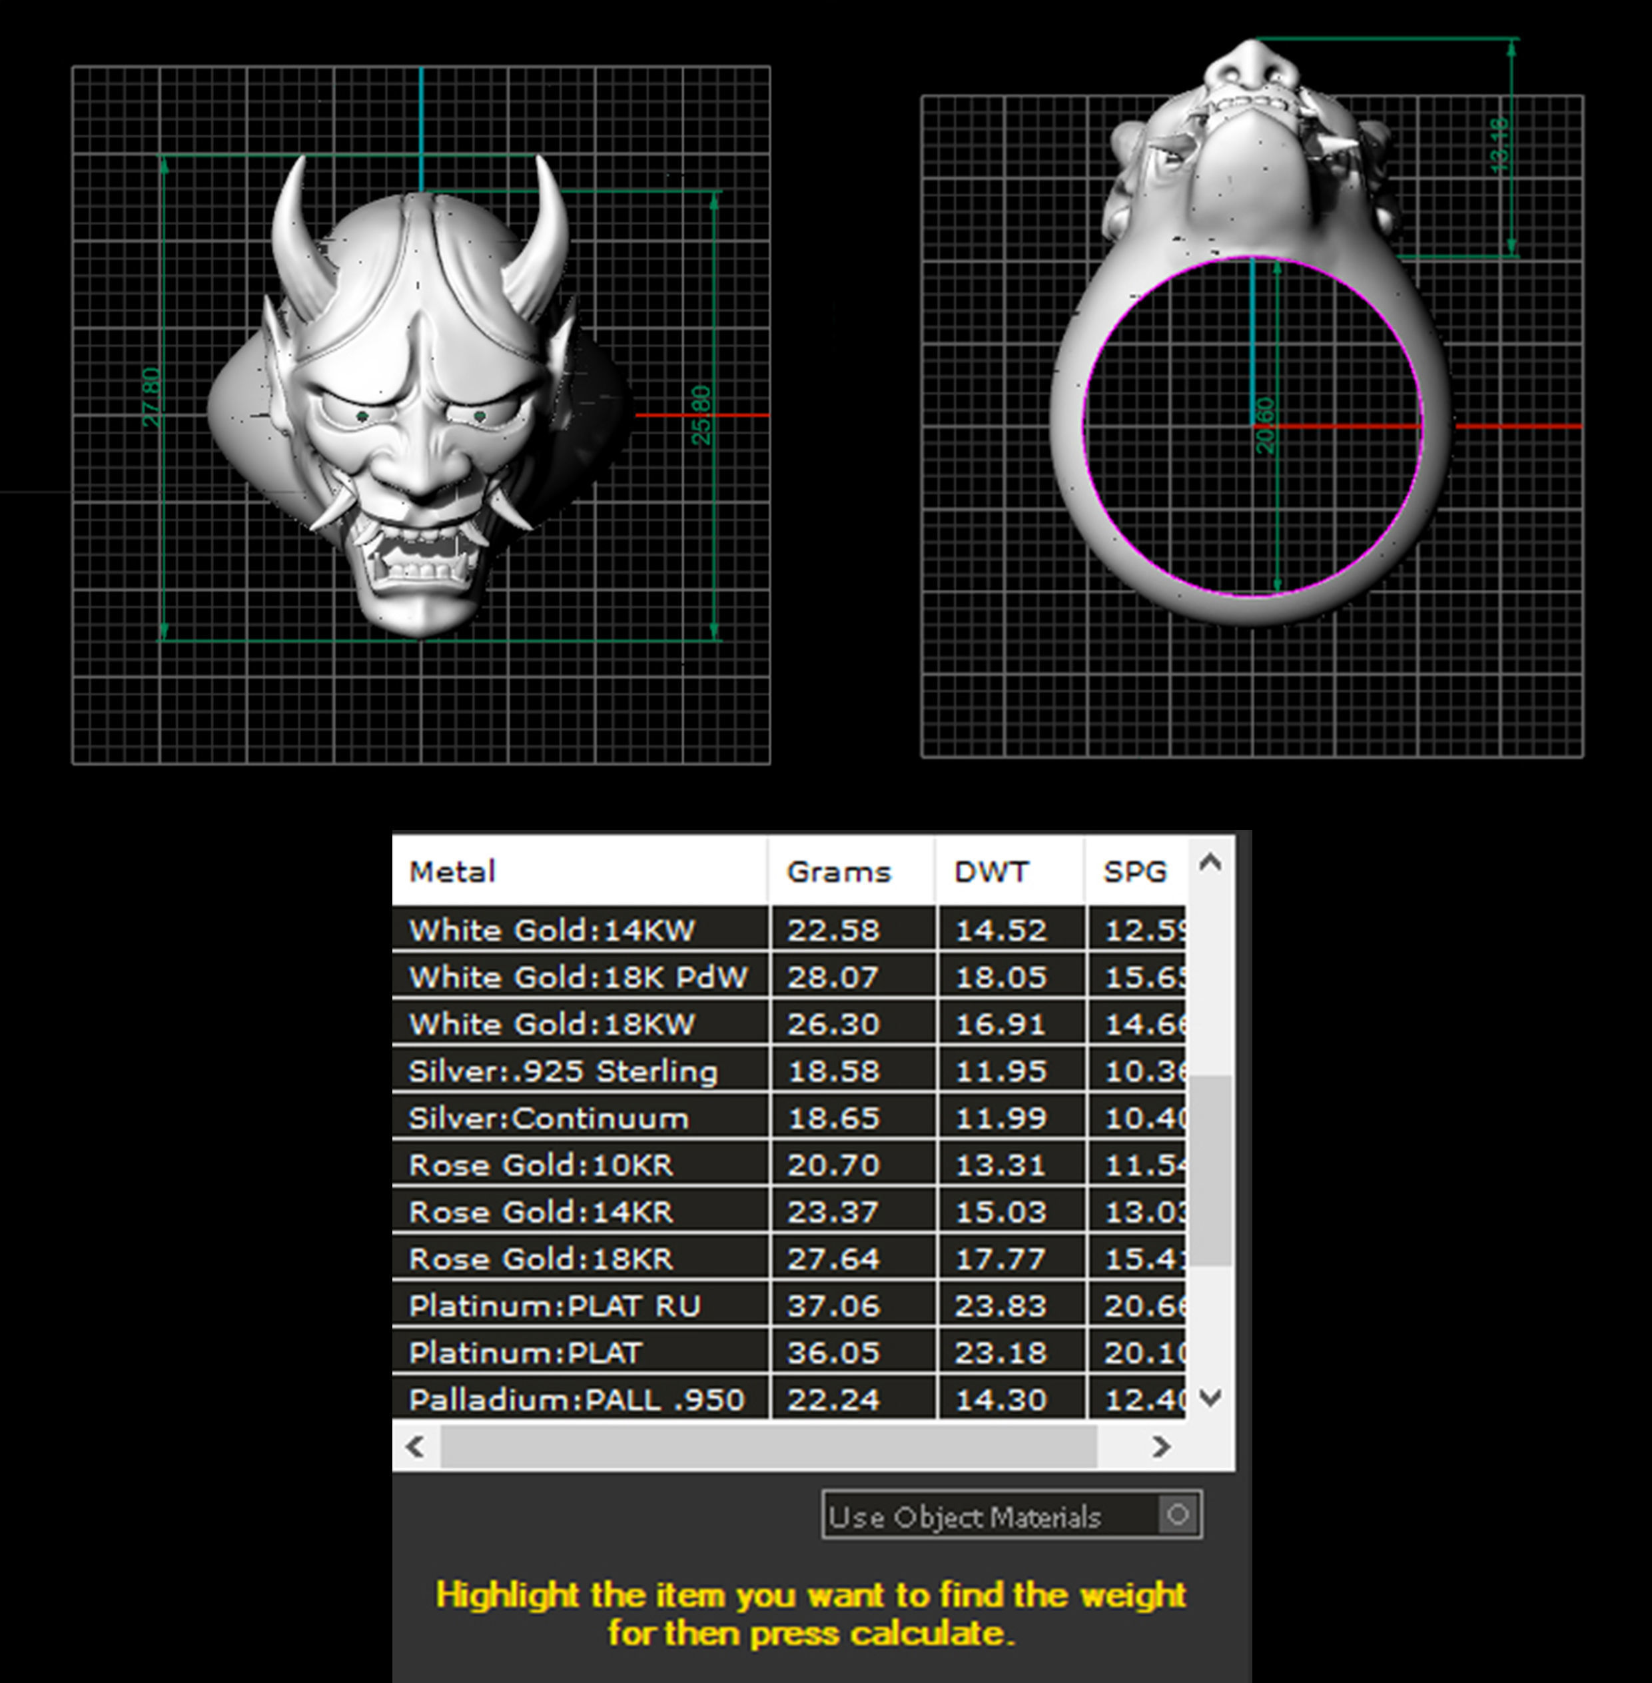Click the Metal column header

580,871
